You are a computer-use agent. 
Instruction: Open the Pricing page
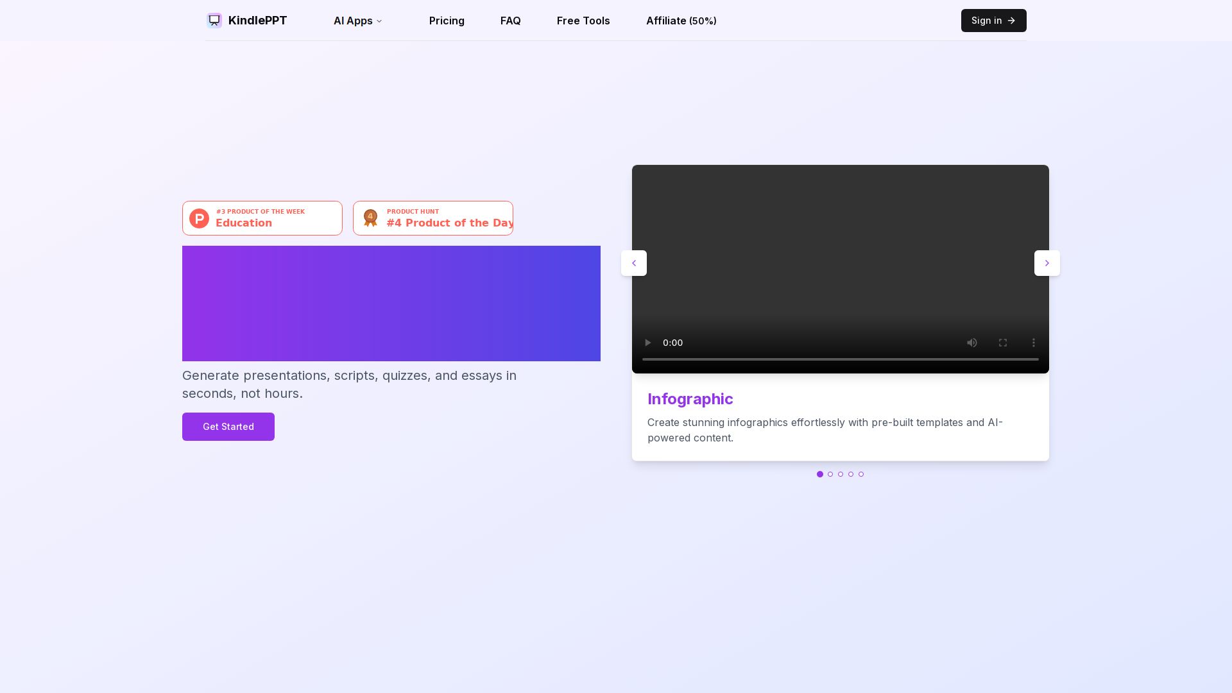point(447,21)
